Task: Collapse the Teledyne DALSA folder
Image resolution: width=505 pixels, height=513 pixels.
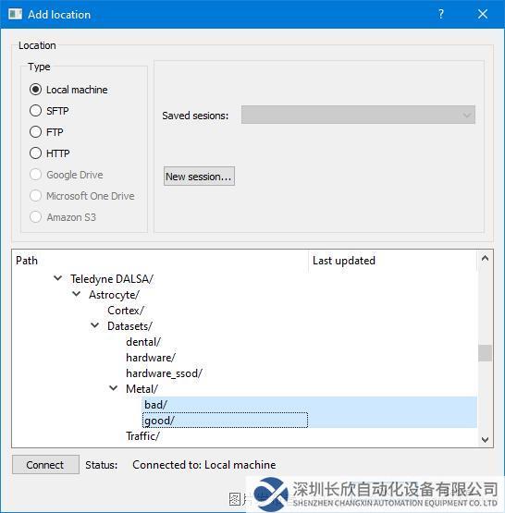Action: [x=58, y=278]
